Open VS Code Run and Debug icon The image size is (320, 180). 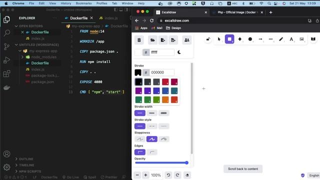coord(6,60)
